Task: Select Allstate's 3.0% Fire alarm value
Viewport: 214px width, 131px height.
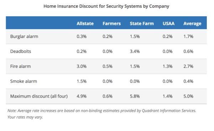Action: point(82,66)
